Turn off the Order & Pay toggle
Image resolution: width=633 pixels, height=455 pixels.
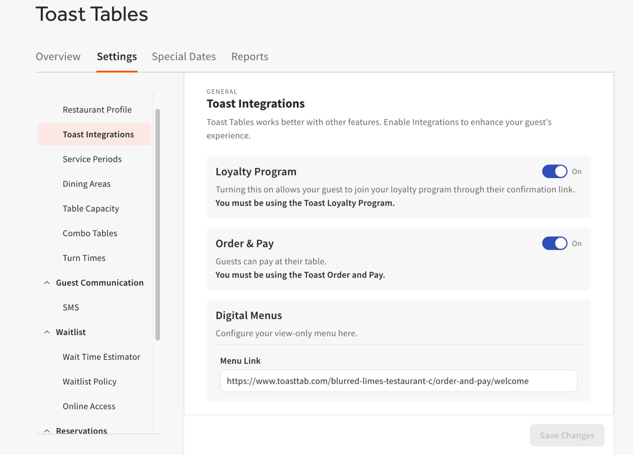coord(554,243)
